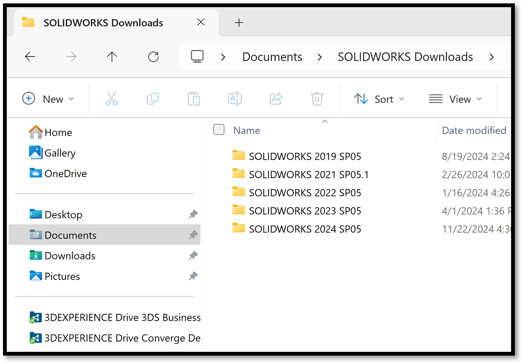Click the Copy icon in the toolbar
Image resolution: width=522 pixels, height=362 pixels.
pos(153,99)
